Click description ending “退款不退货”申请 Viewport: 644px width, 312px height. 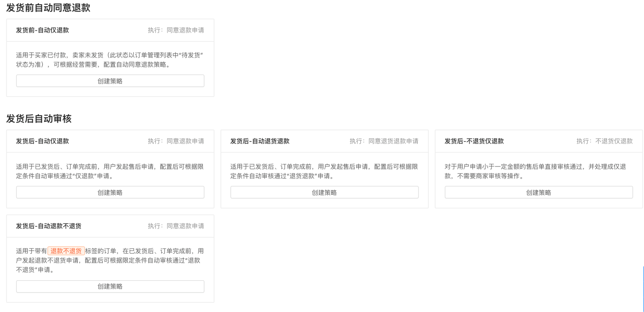point(110,260)
